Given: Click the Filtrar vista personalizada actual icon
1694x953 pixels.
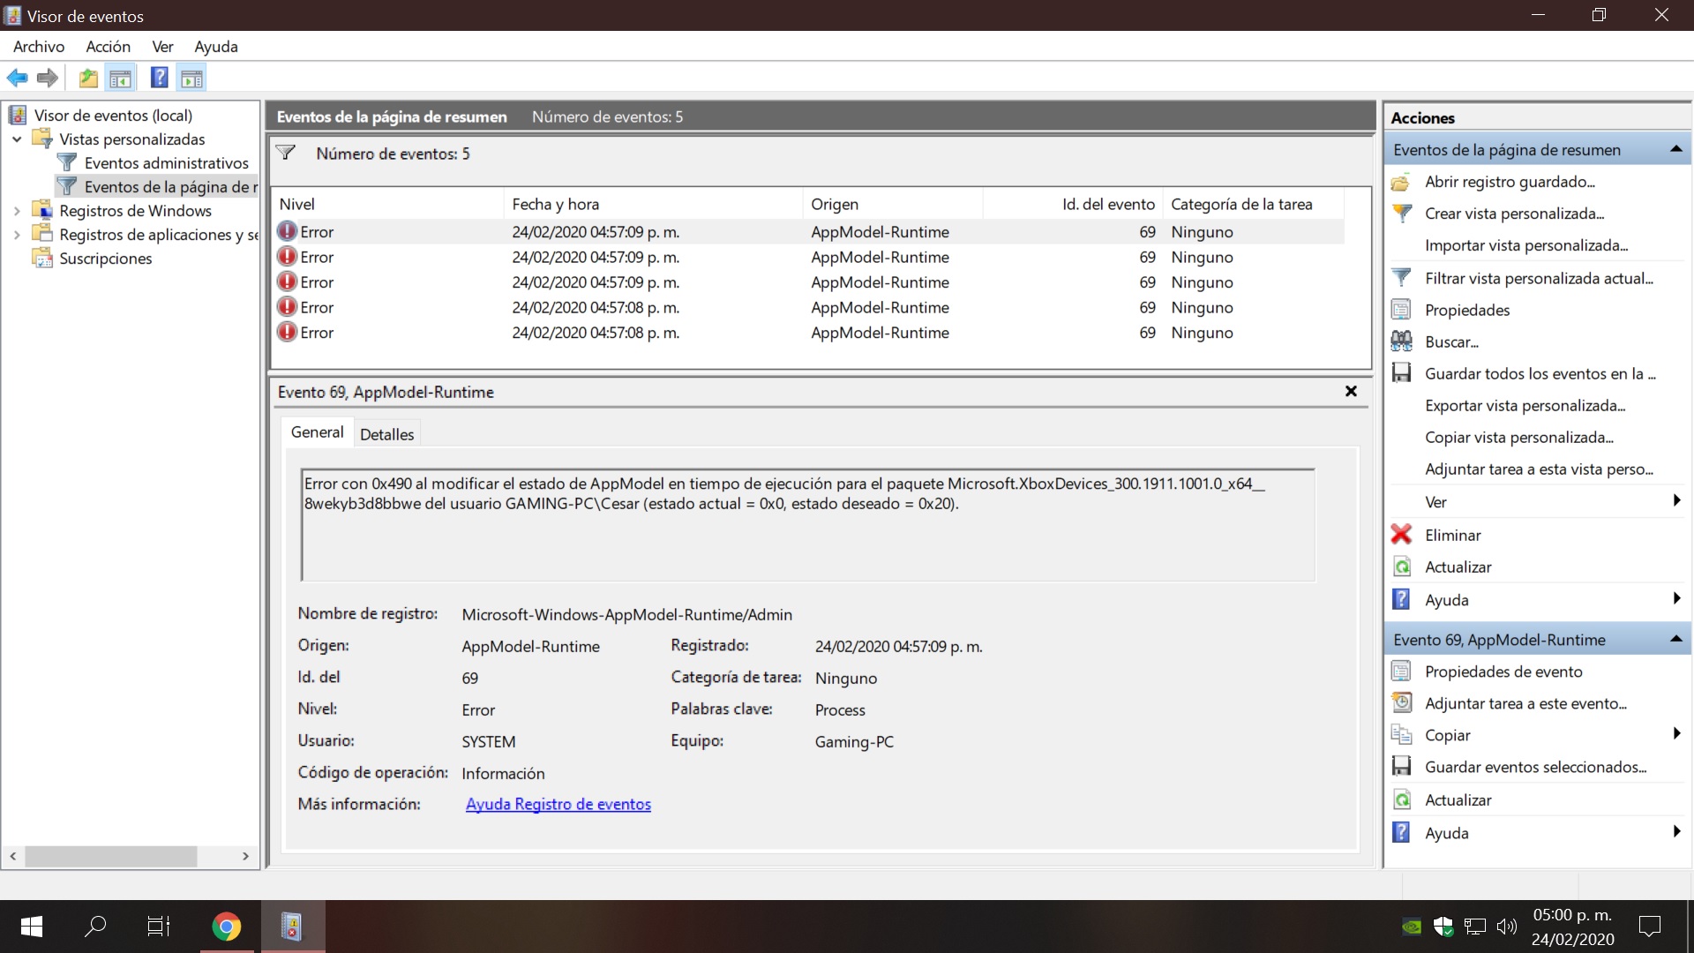Looking at the screenshot, I should point(1401,278).
